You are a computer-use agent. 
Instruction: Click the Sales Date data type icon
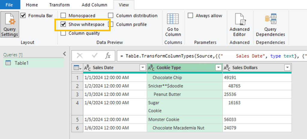click(87, 68)
